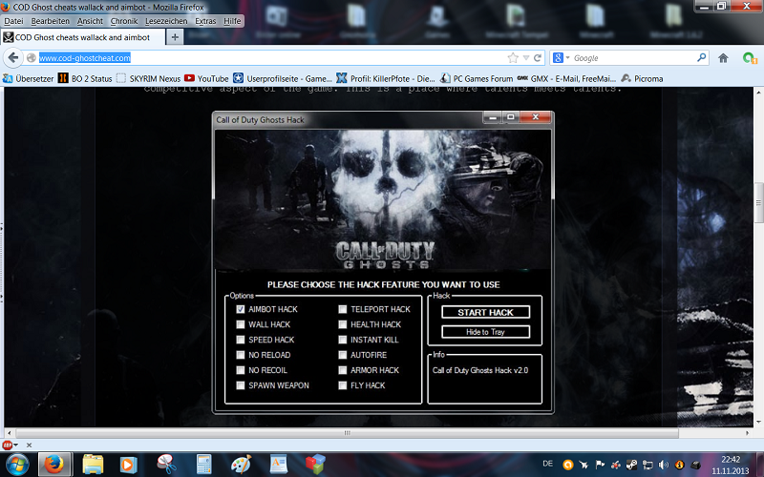Click the Firefox taskbar icon
This screenshot has width=764, height=477.
(54, 465)
